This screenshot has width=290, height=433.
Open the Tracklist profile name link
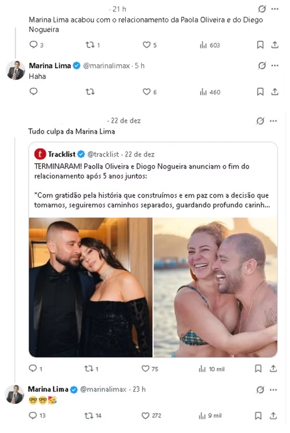(61, 155)
